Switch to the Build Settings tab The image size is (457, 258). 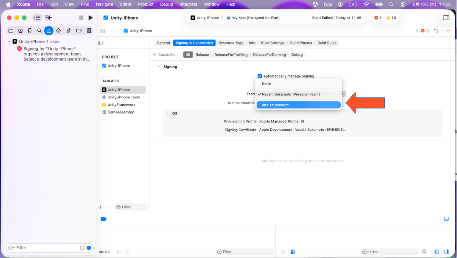click(272, 43)
